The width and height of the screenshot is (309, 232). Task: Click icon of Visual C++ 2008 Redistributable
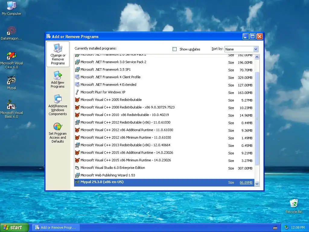pos(77,107)
